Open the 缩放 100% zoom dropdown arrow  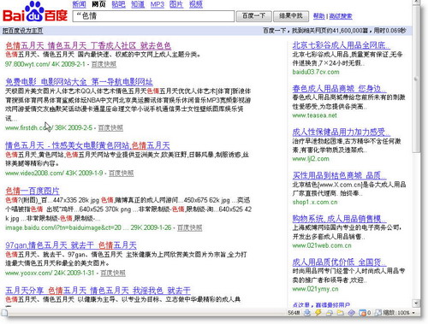click(x=413, y=313)
